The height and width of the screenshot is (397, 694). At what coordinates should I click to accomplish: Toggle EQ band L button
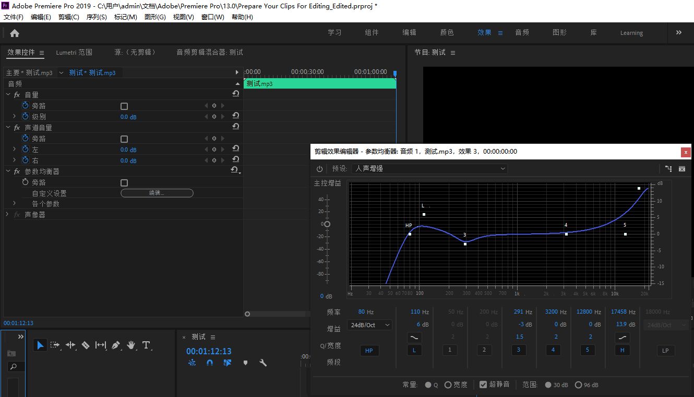[x=414, y=350]
